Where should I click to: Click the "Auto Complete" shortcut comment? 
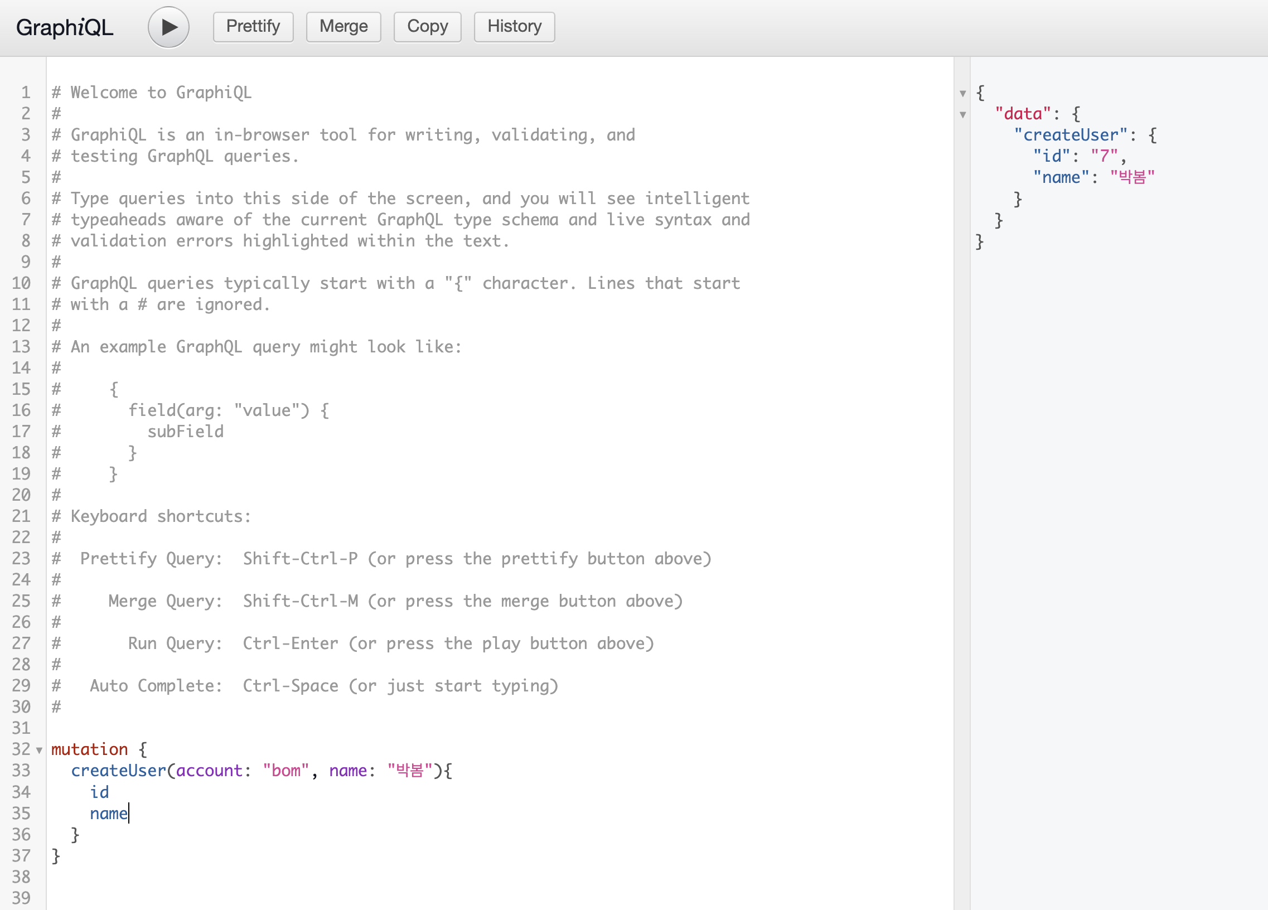tap(304, 686)
